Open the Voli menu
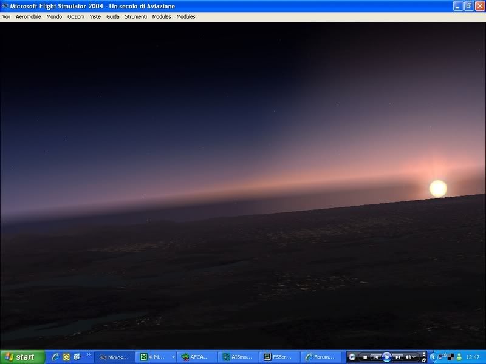The height and width of the screenshot is (364, 486). (6, 17)
